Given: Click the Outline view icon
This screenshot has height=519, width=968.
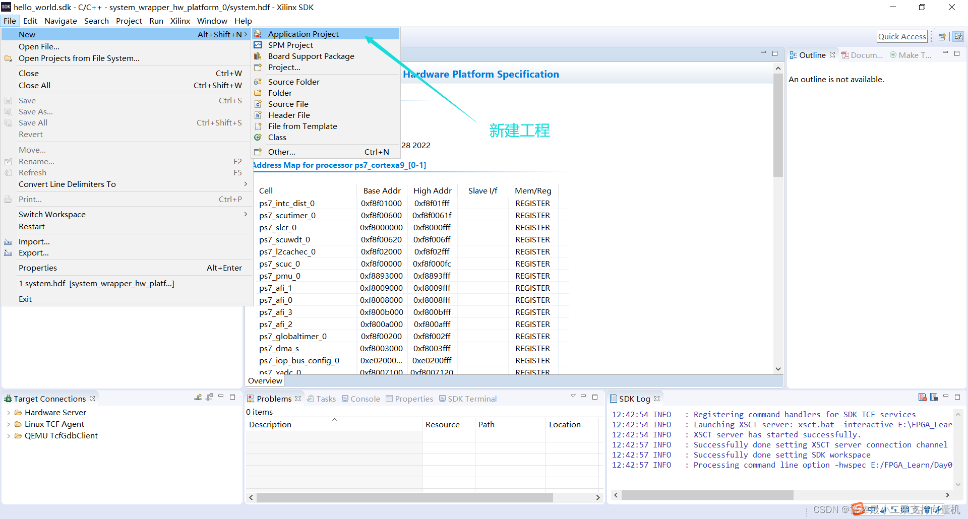Looking at the screenshot, I should click(793, 55).
